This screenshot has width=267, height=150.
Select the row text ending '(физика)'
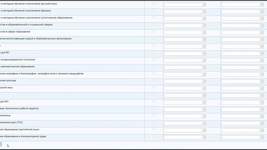25,10
